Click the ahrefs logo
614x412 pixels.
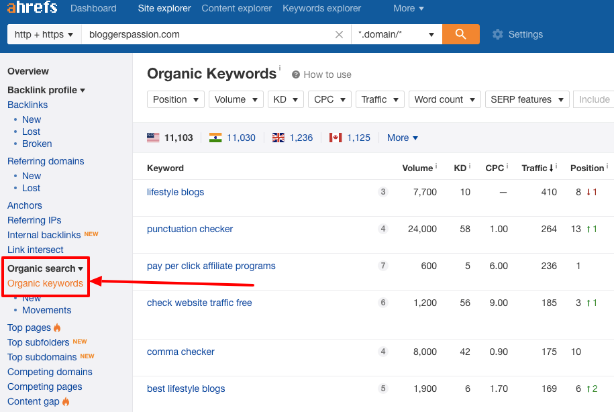[32, 7]
